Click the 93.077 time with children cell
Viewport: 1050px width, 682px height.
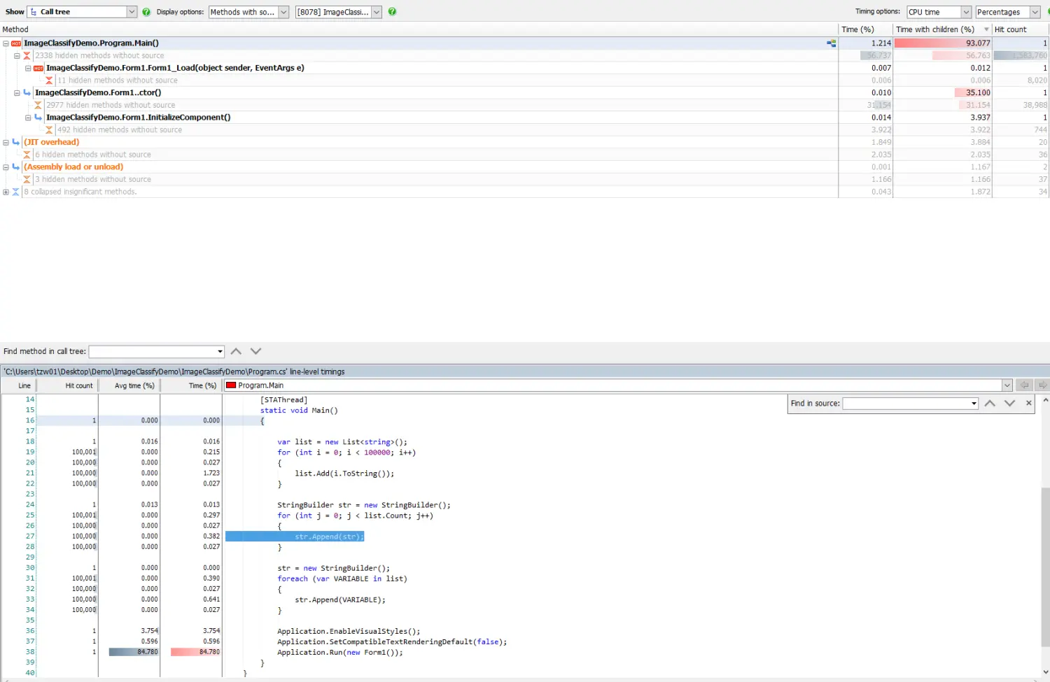click(942, 43)
